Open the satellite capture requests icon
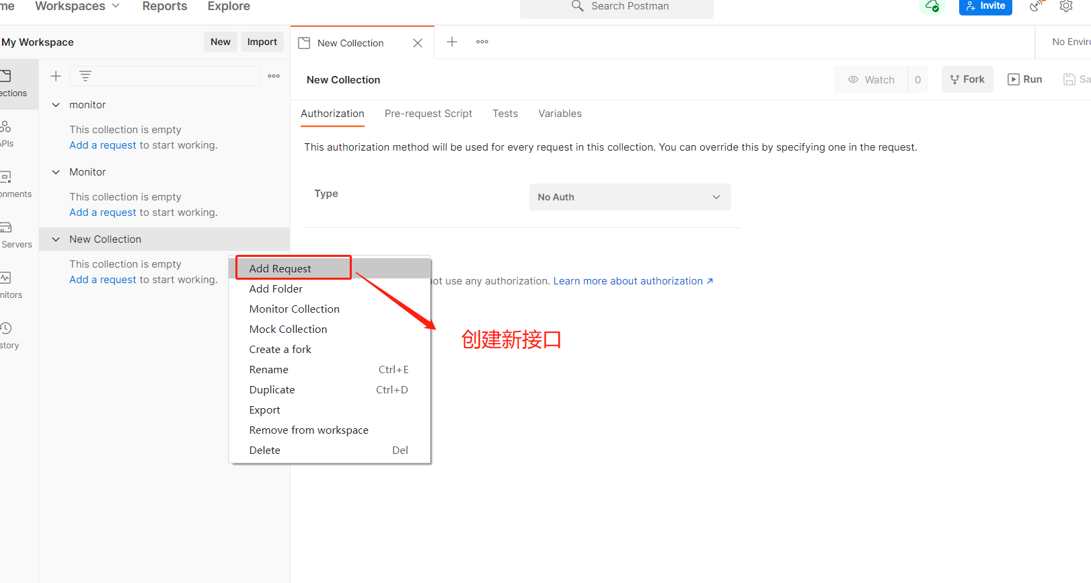This screenshot has height=583, width=1091. click(1037, 6)
